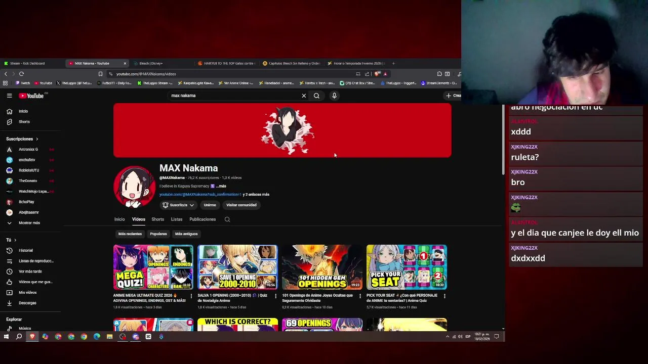Open Listas de reproducción in sidebar
The width and height of the screenshot is (648, 364).
[x=31, y=261]
